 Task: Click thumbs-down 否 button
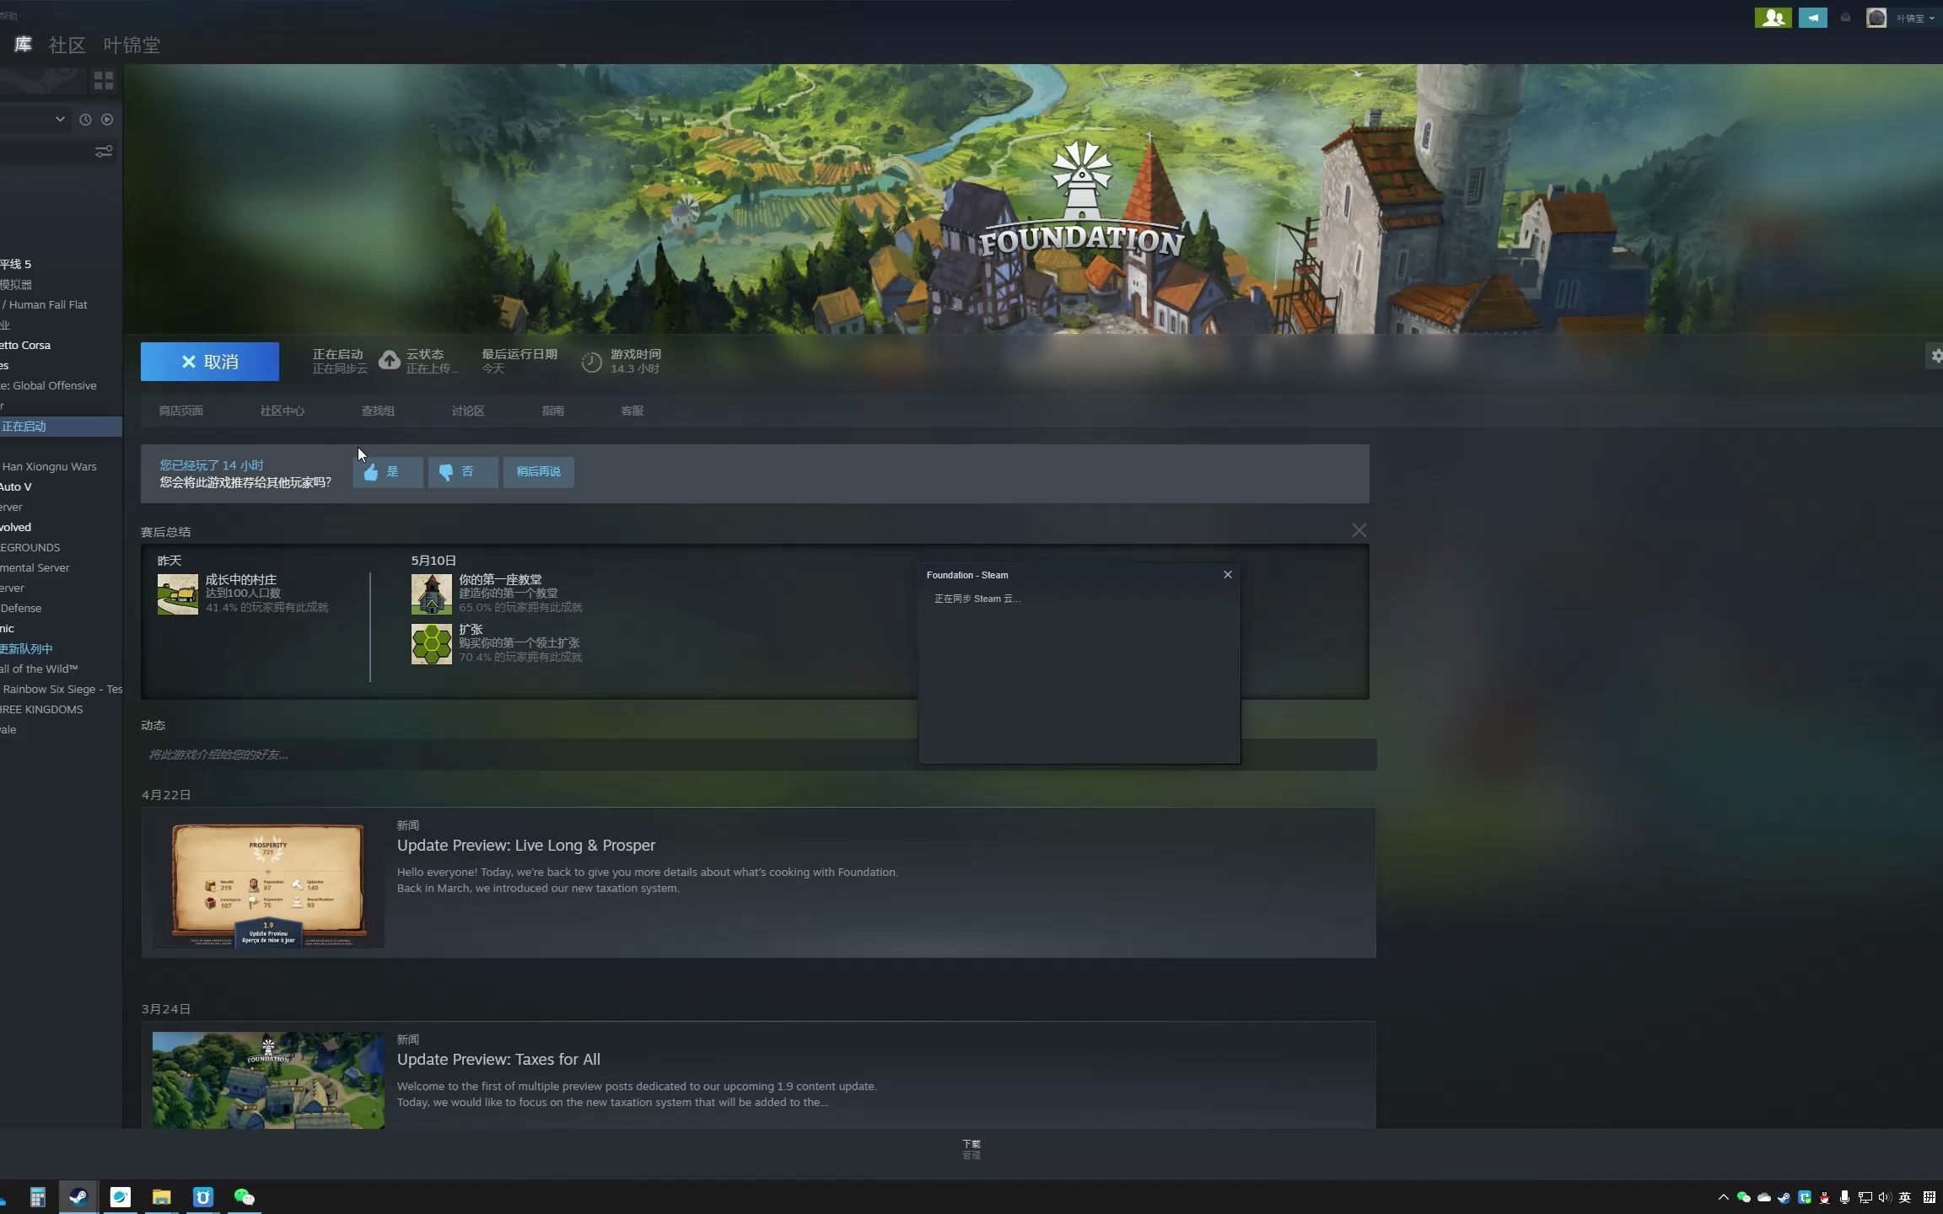pyautogui.click(x=462, y=472)
